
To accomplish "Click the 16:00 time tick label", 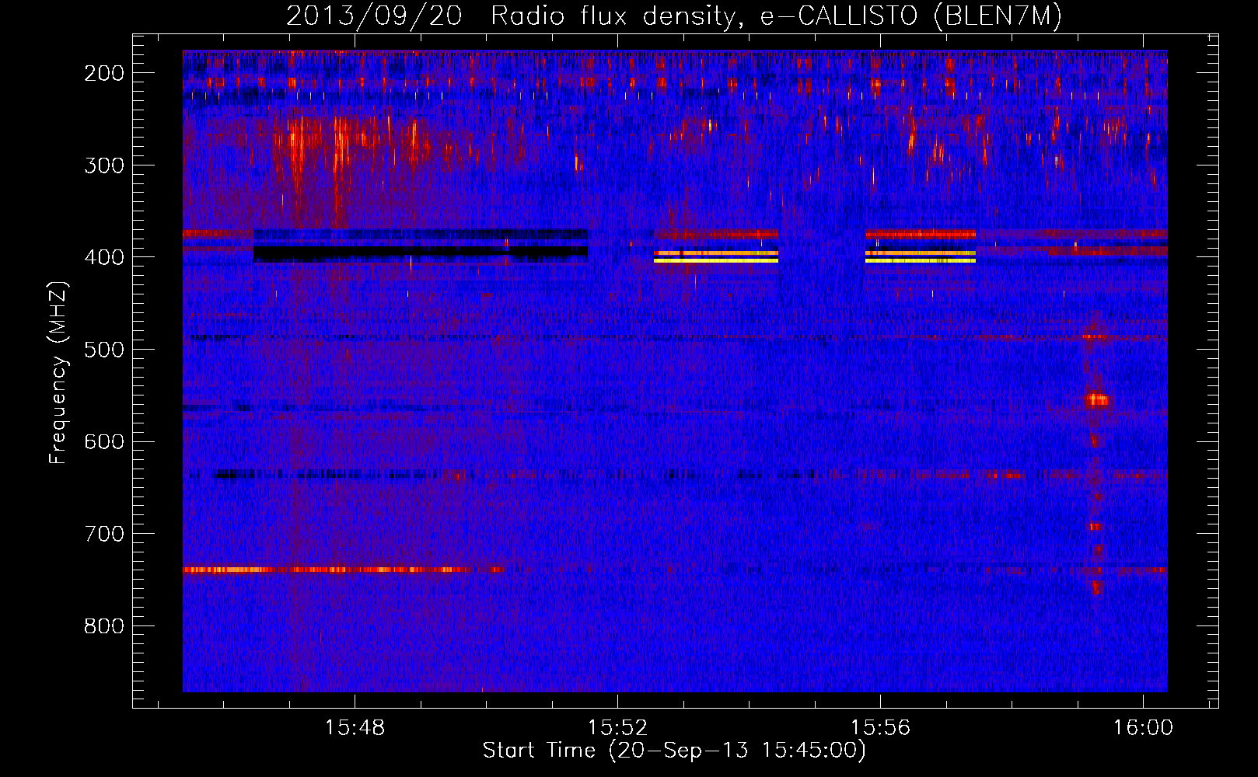I will [1143, 727].
